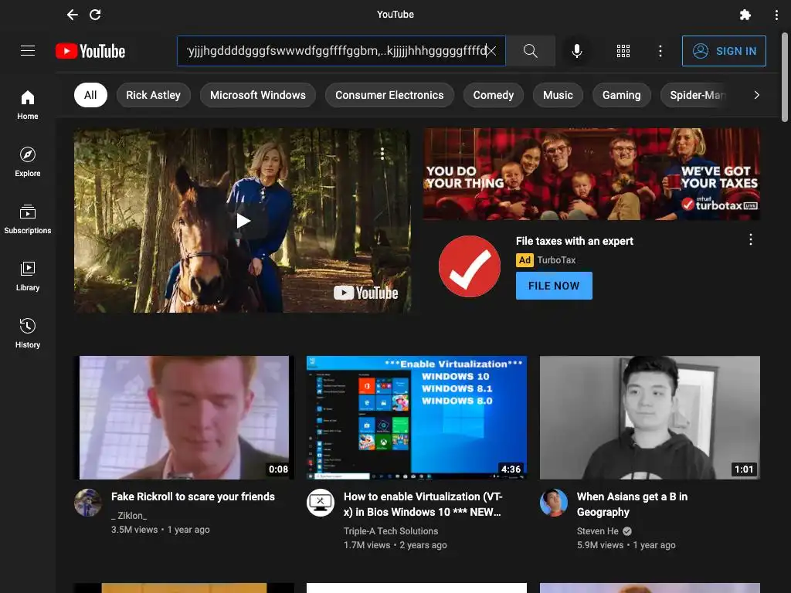Open the TurboTax ad options menu

(x=751, y=239)
